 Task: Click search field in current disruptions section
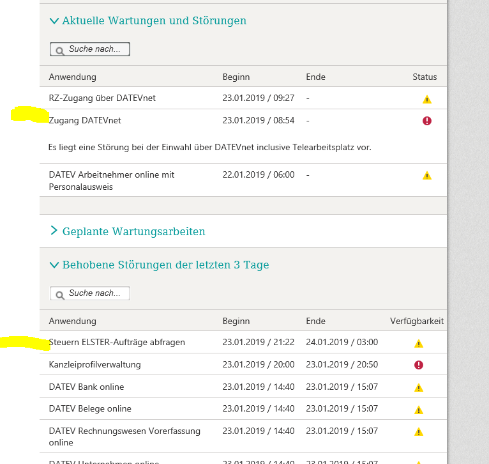[x=96, y=49]
